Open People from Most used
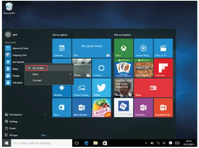199x148 pixels. (x=12, y=76)
